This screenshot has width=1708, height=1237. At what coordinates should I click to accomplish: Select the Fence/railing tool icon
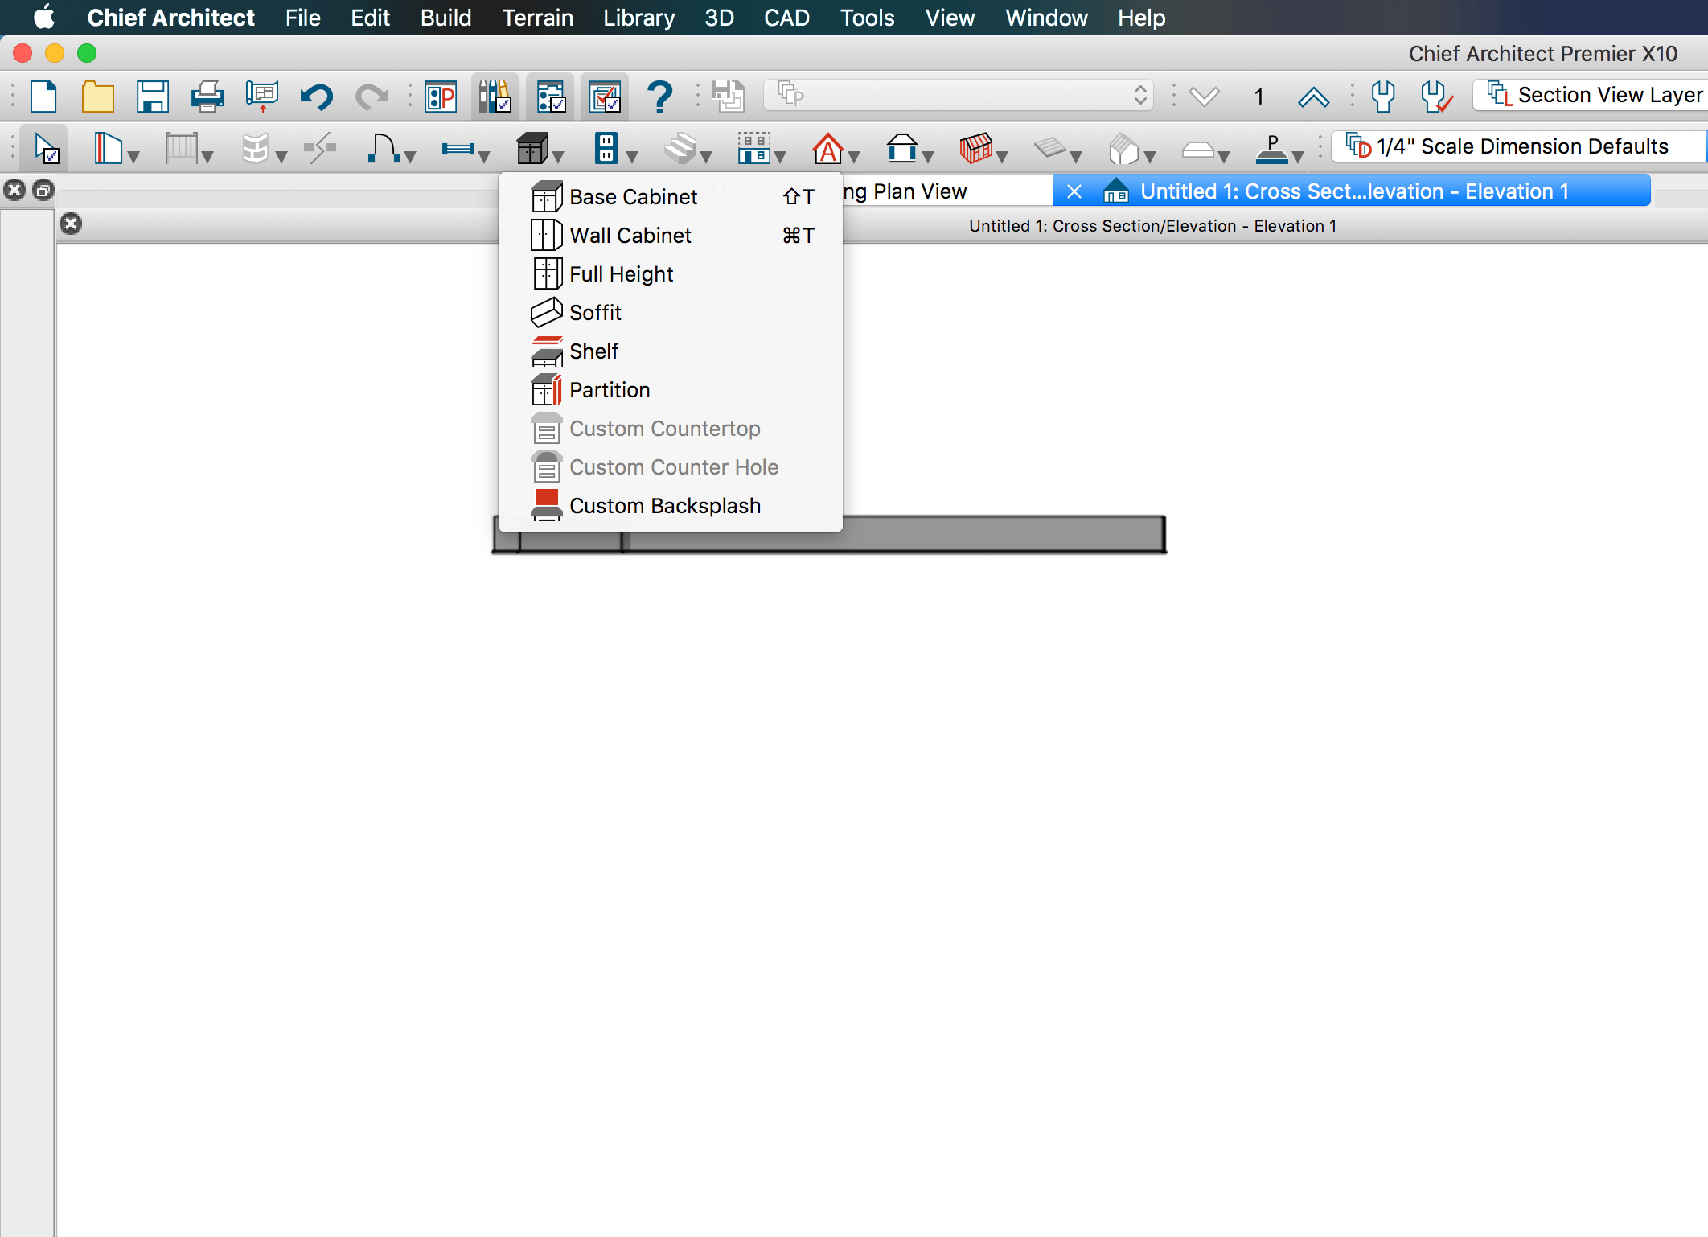tap(181, 148)
